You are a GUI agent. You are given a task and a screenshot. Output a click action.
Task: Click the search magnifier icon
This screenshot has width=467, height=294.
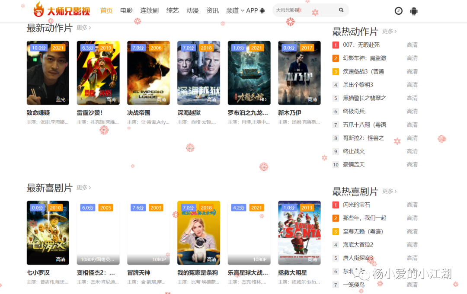(341, 10)
